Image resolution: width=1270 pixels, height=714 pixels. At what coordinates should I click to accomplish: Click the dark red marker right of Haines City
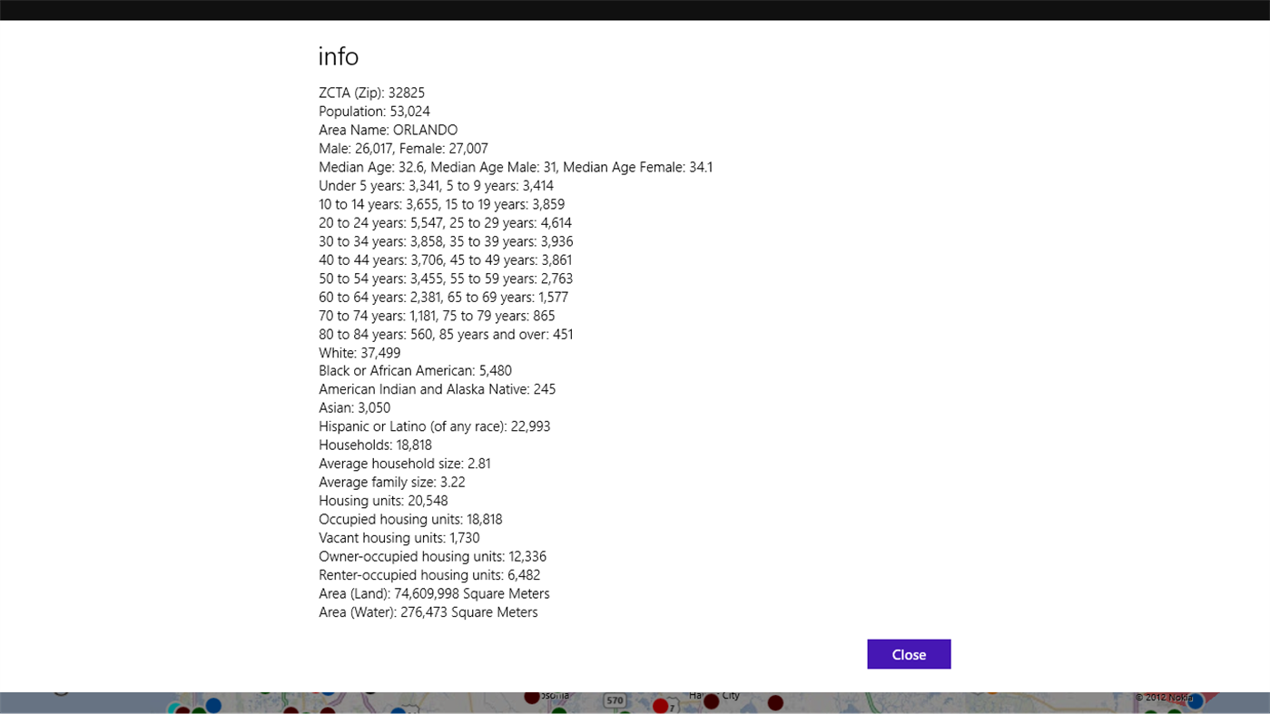click(x=775, y=702)
